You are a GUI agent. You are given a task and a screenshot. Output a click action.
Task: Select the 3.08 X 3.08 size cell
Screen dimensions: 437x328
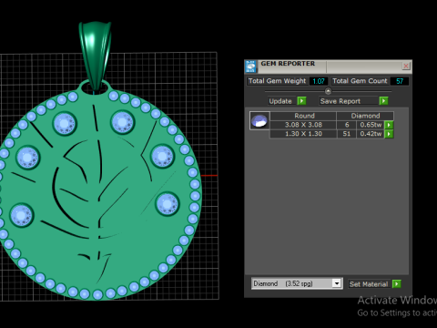click(x=303, y=125)
